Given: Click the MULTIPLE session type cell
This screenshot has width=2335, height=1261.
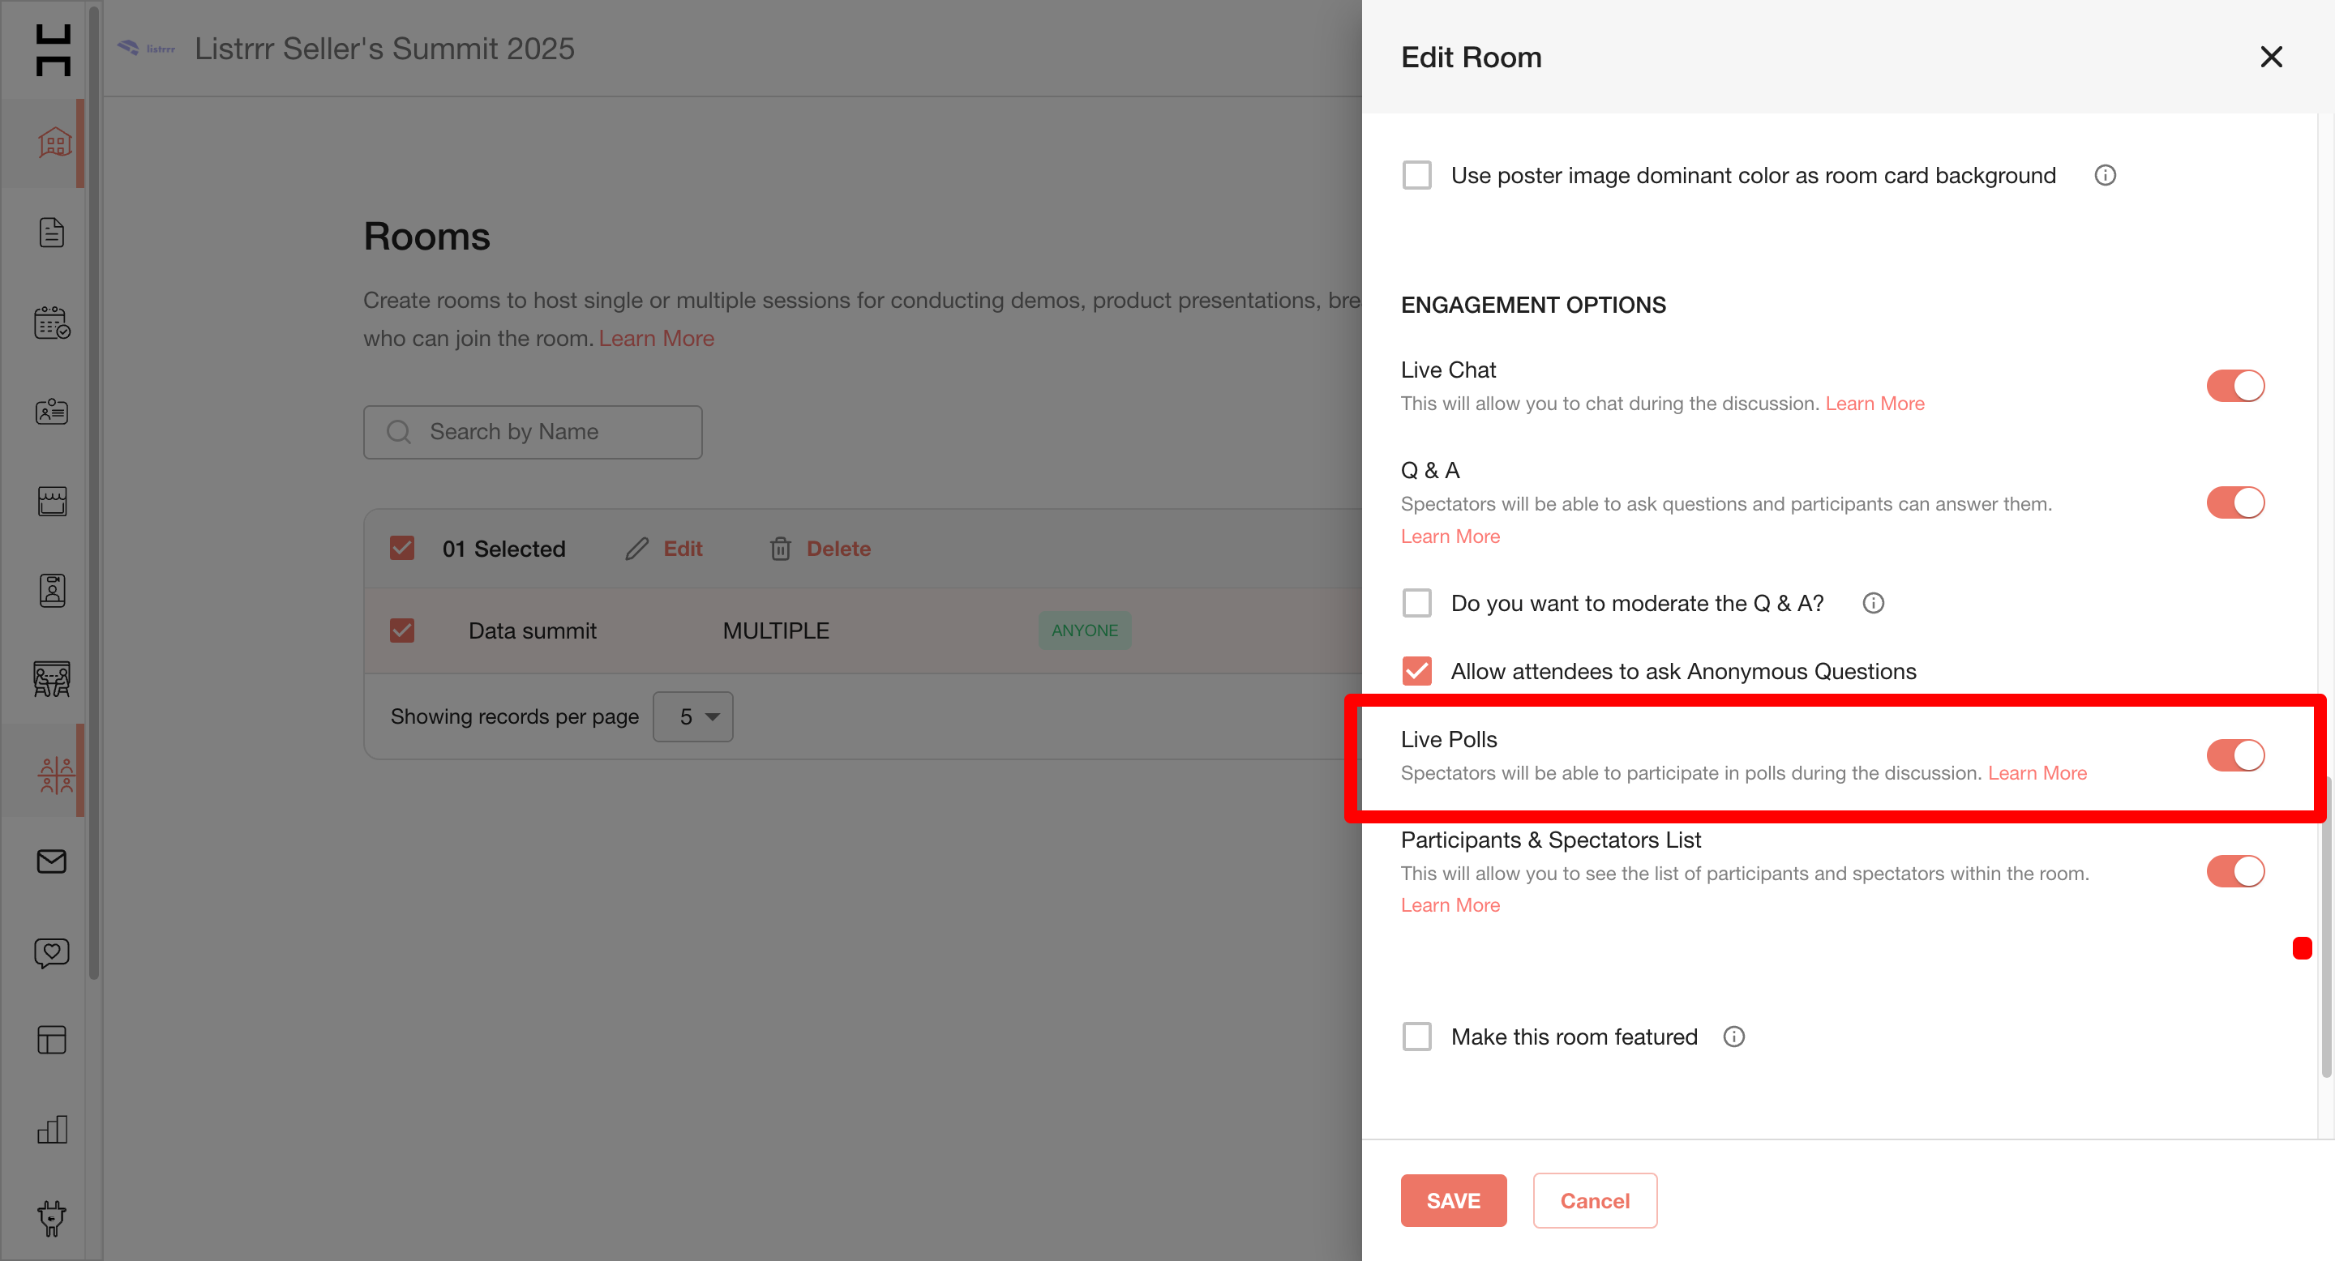Looking at the screenshot, I should point(776,631).
